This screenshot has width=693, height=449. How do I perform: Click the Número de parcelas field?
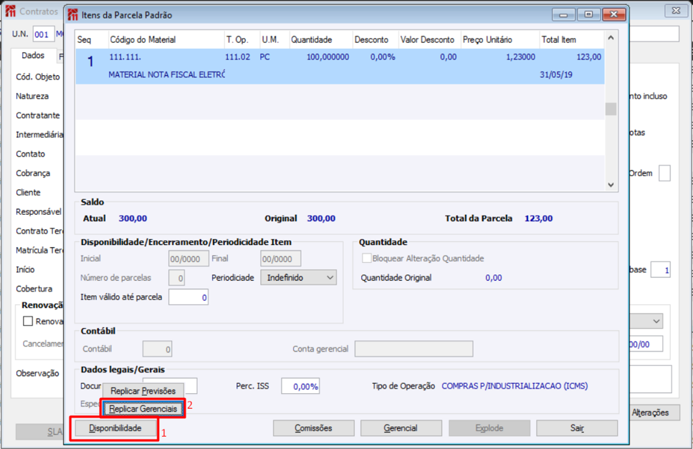[x=177, y=278]
